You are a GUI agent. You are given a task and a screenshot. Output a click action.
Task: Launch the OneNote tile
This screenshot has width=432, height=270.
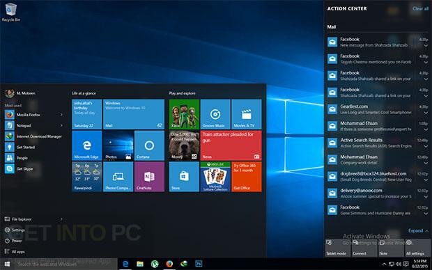pos(149,177)
